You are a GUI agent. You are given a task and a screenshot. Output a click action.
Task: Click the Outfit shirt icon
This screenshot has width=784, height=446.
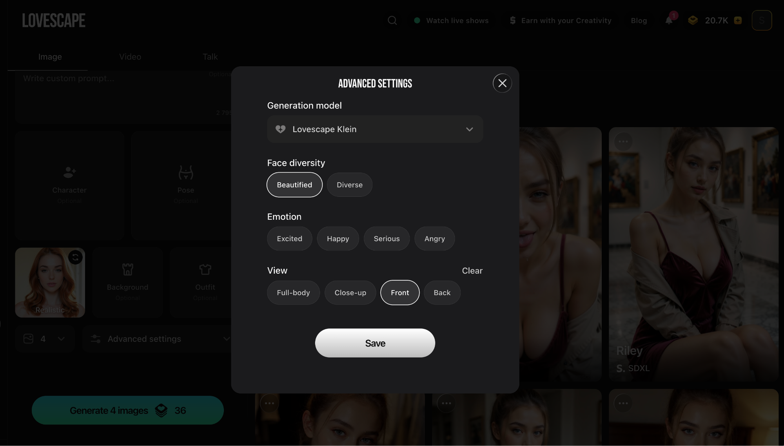(205, 269)
